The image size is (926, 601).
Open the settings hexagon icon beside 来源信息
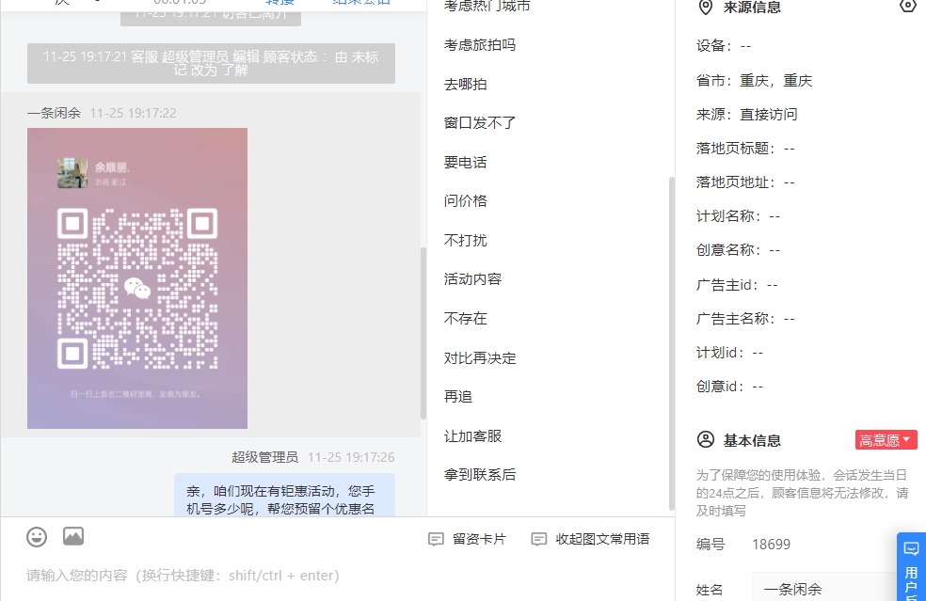pyautogui.click(x=908, y=6)
